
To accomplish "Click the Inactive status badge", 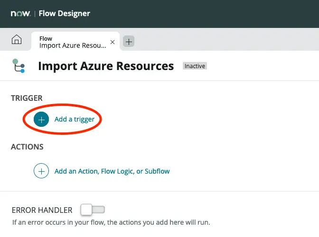I will coord(195,66).
